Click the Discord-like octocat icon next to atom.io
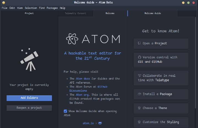Image resolution: width=198 pixels, height=128 pixels. point(100,123)
